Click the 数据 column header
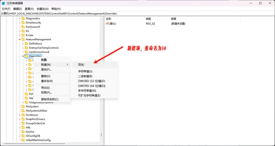The width and height of the screenshot is (275, 146). (x=205, y=19)
